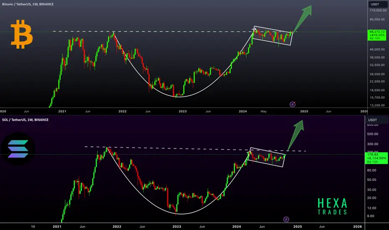Click the 2024 label on Bitcoin time axis
The height and width of the screenshot is (230, 389).
(x=243, y=111)
